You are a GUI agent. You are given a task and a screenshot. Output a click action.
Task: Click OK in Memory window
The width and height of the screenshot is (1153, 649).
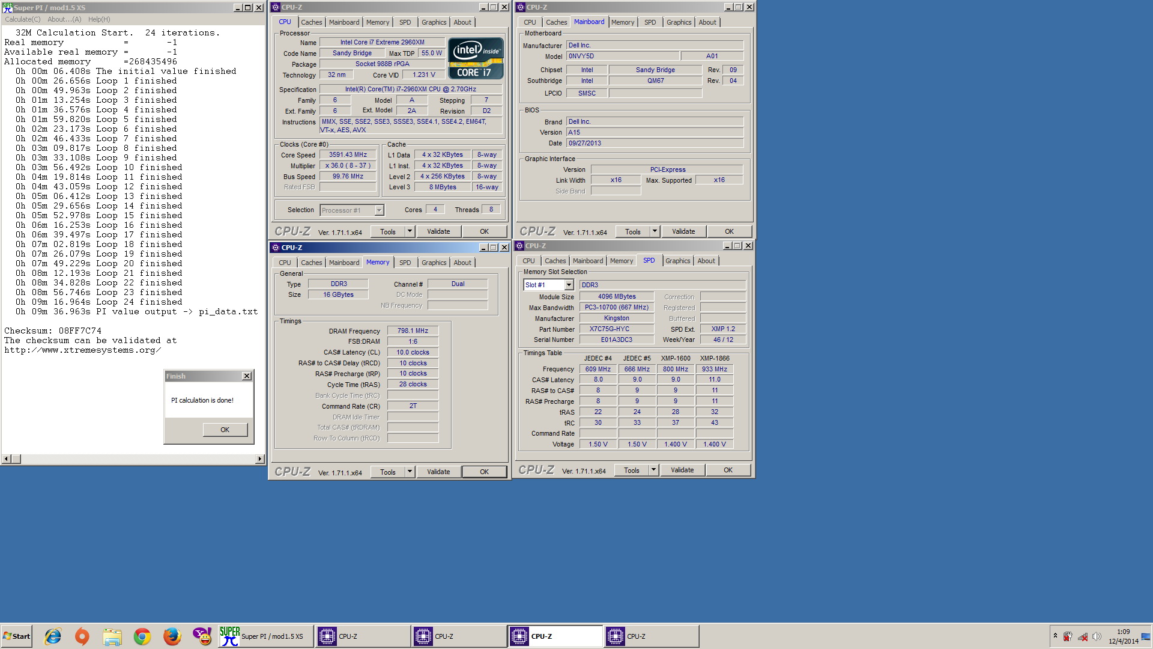[484, 472]
